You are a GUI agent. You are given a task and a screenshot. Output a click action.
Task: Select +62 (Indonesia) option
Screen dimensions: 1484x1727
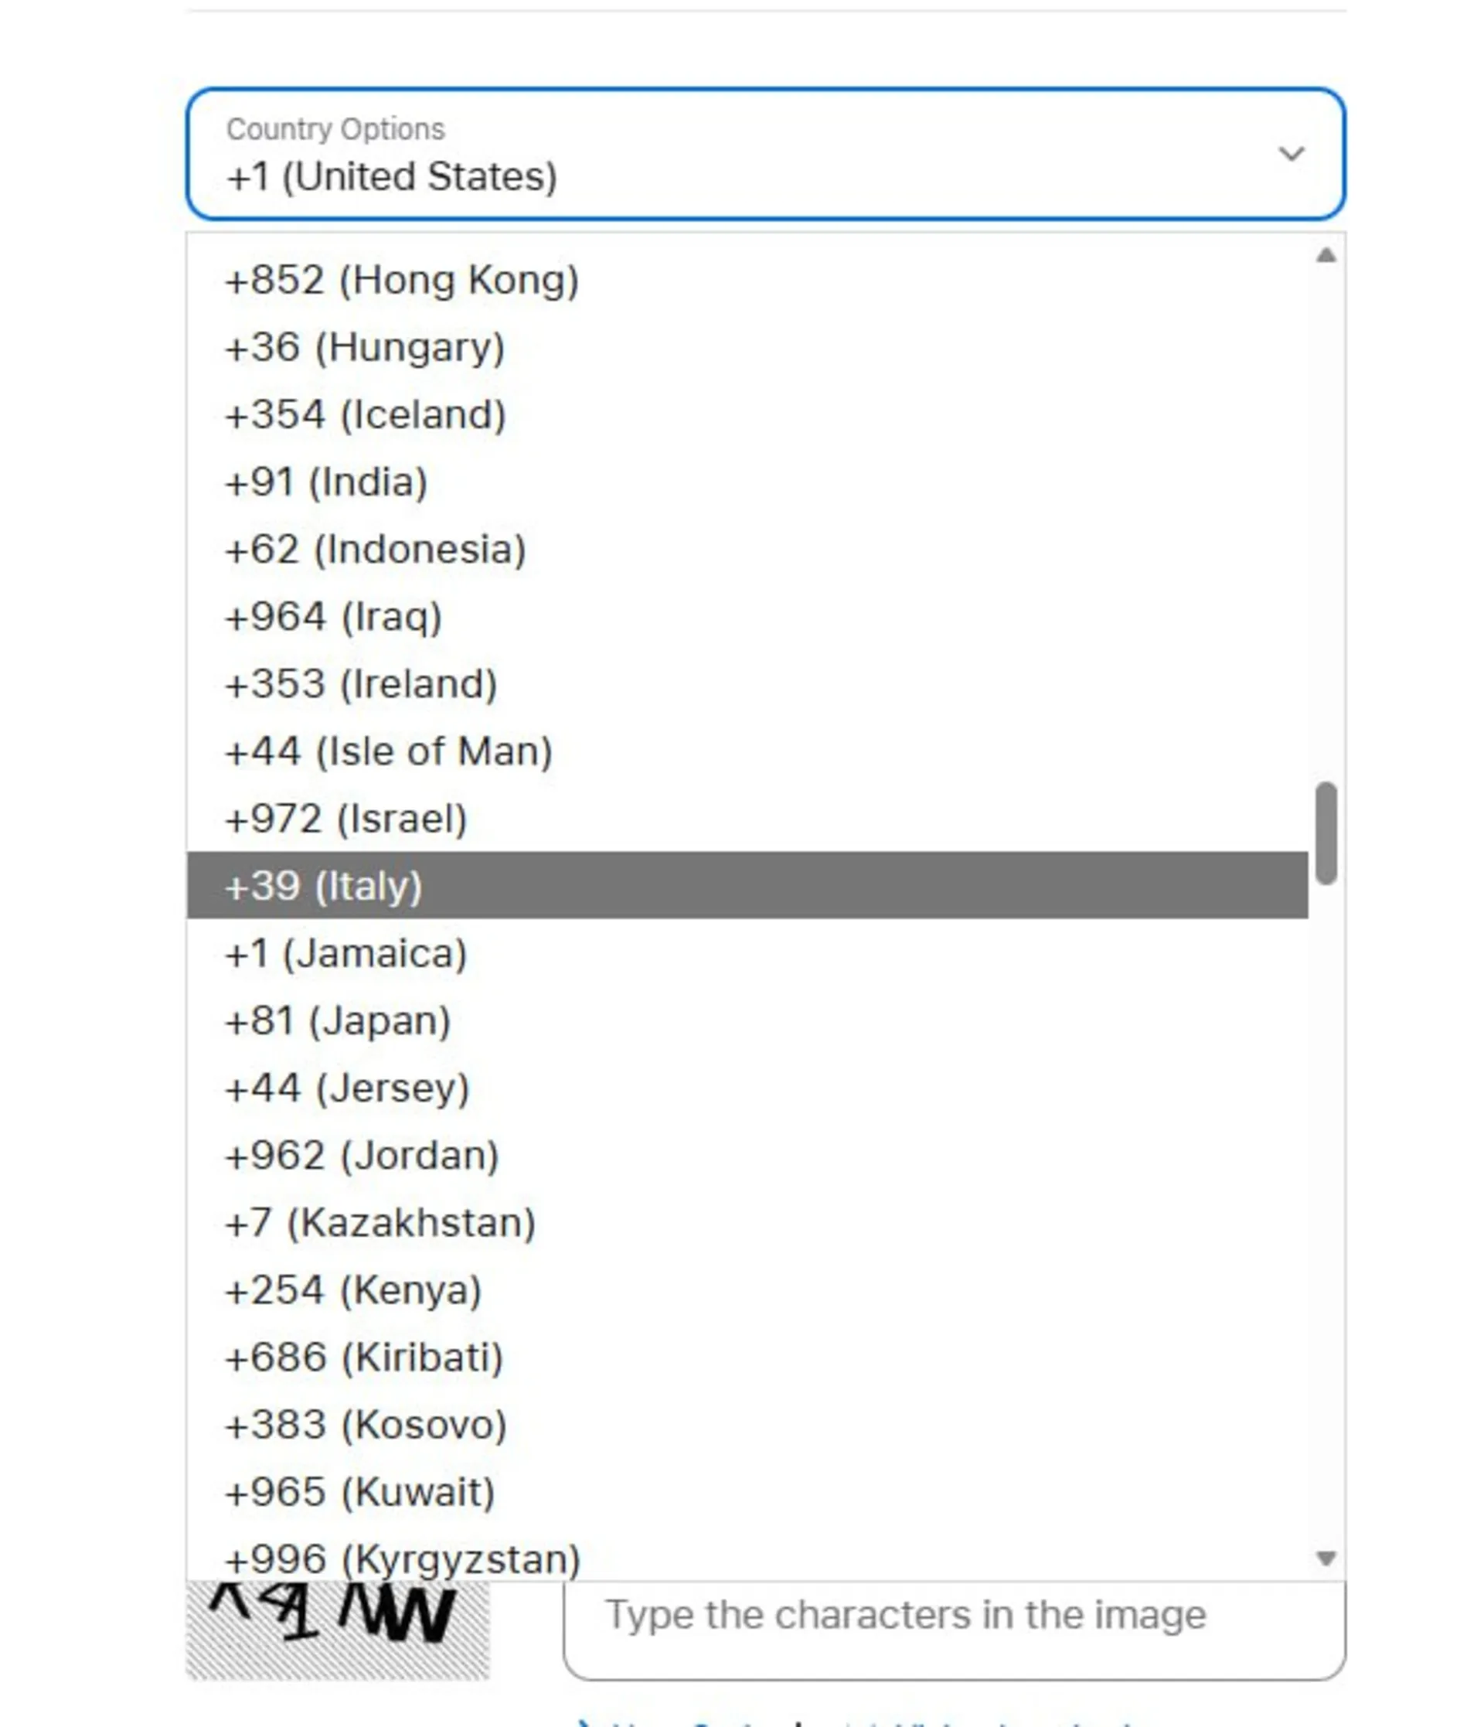pos(376,550)
